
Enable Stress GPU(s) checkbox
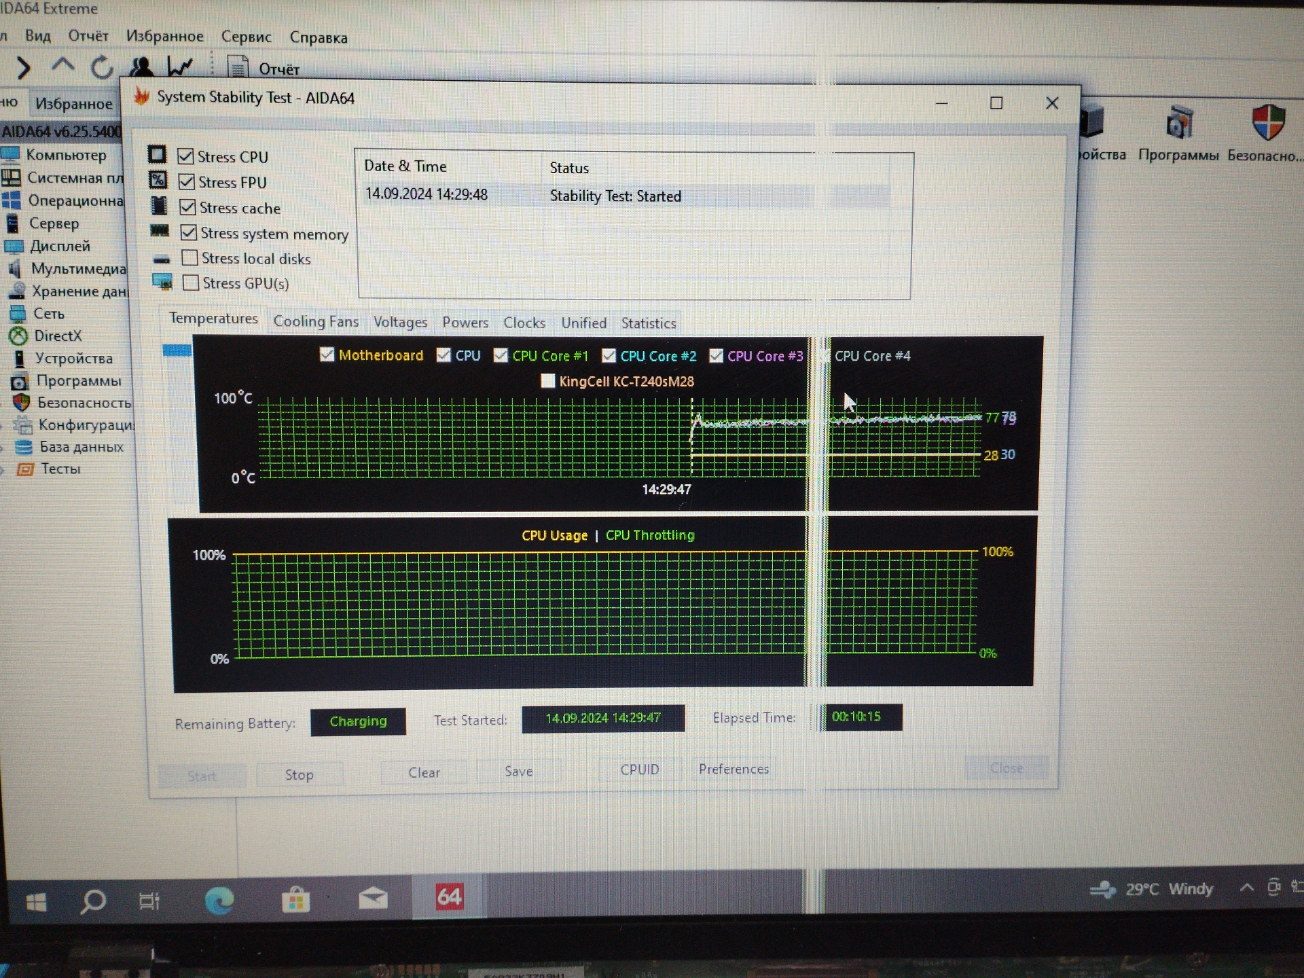[x=191, y=283]
